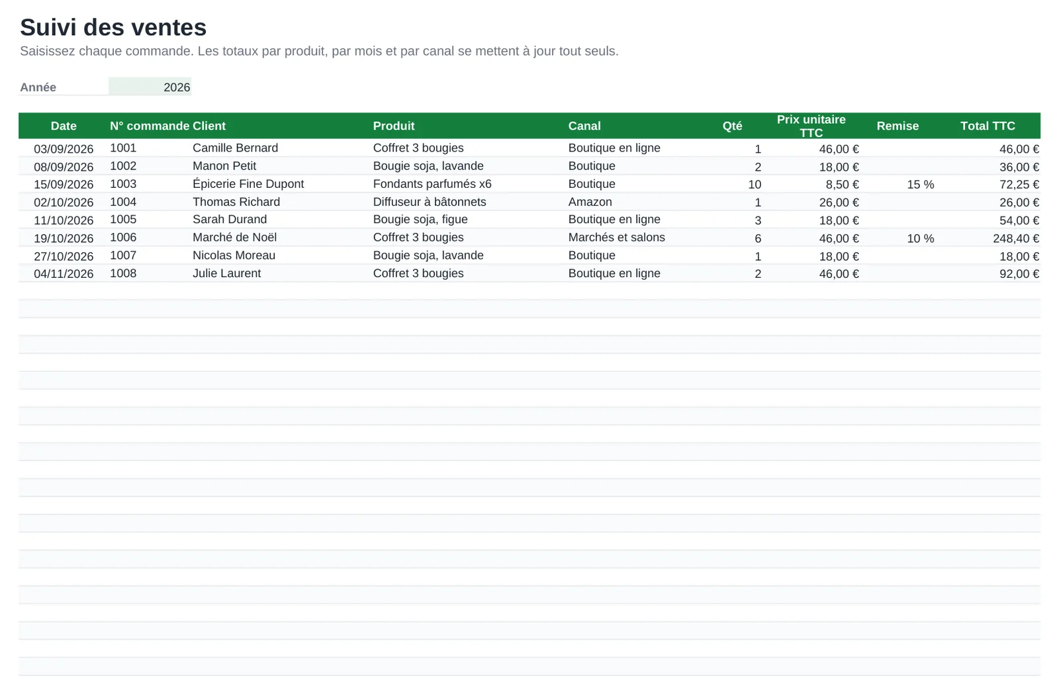Select product Bougie soja, figue cell
Viewport: 1059px width, 694px height.
[x=469, y=220]
